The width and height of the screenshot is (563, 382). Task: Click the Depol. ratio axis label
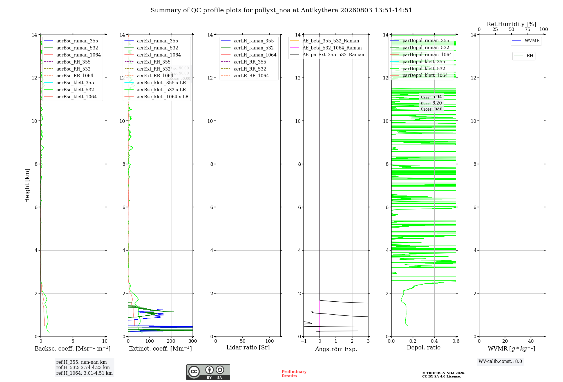click(424, 348)
